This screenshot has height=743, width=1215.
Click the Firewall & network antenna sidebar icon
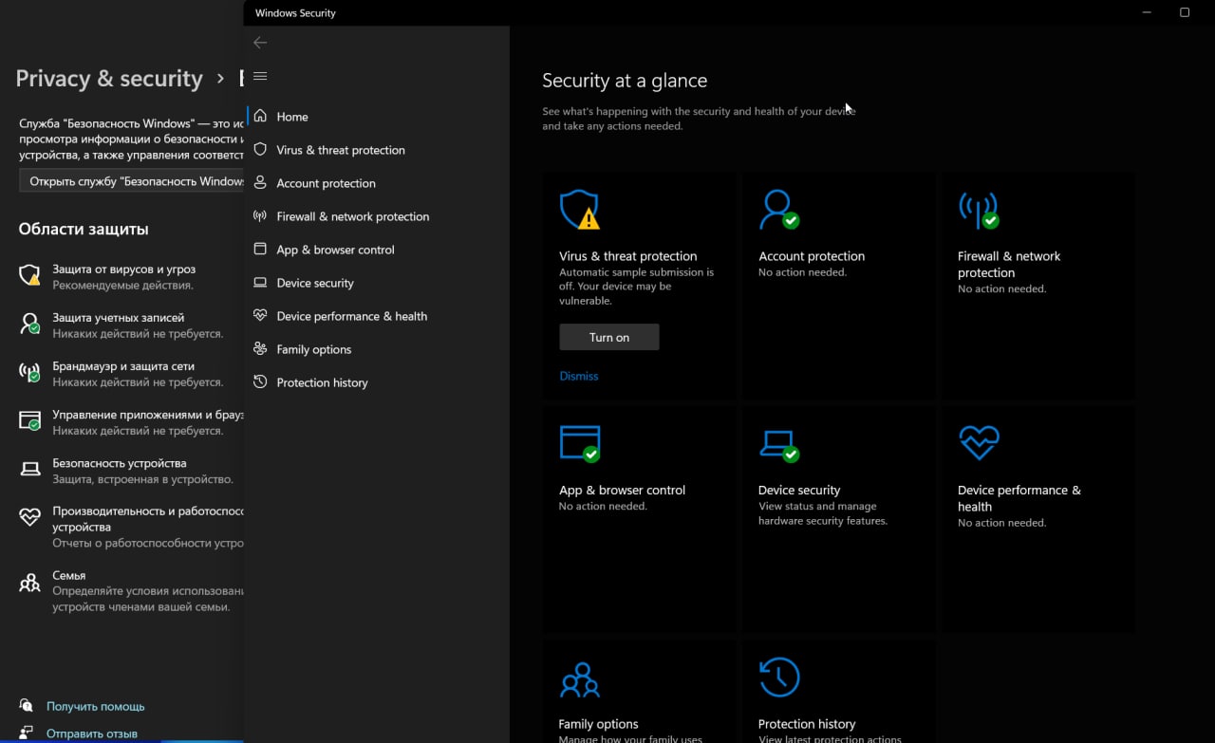(260, 216)
